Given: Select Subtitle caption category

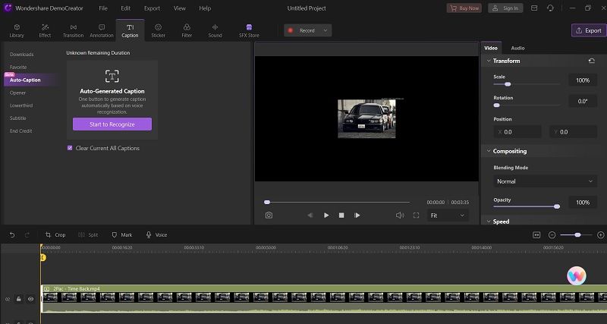Looking at the screenshot, I should [x=17, y=118].
